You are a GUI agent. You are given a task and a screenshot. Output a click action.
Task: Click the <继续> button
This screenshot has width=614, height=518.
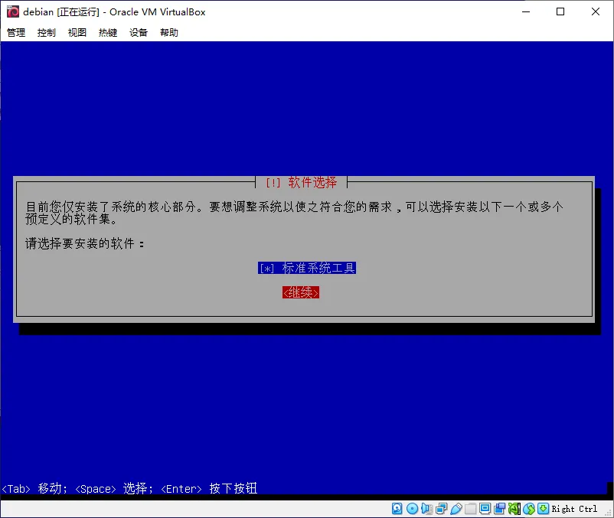301,292
